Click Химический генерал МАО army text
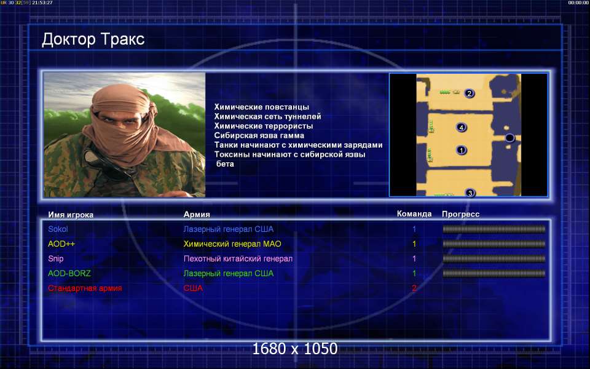The height and width of the screenshot is (369, 590). pos(232,244)
